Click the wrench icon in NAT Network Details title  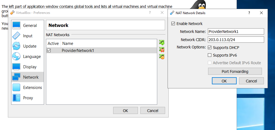pyautogui.click(x=172, y=13)
